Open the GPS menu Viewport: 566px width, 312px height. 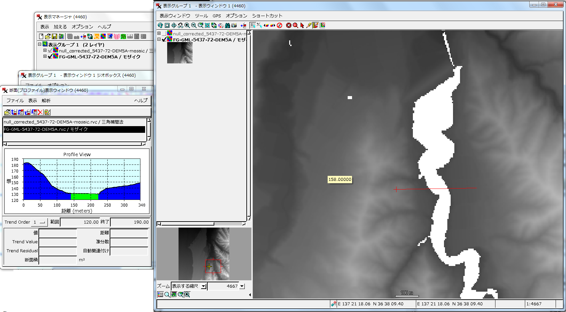click(217, 16)
